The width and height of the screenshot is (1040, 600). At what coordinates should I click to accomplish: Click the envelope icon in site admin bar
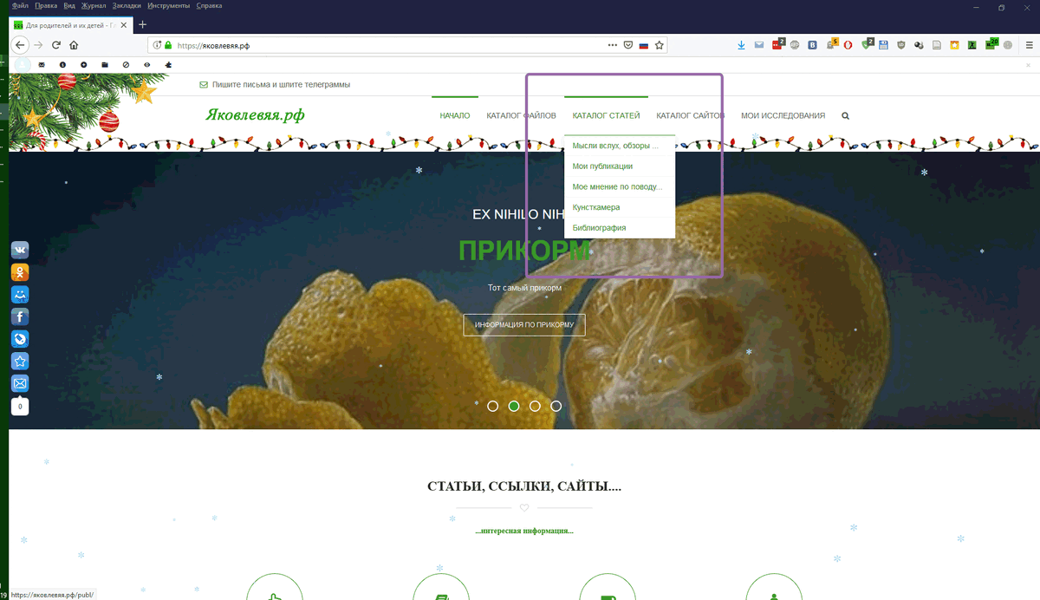[x=42, y=65]
